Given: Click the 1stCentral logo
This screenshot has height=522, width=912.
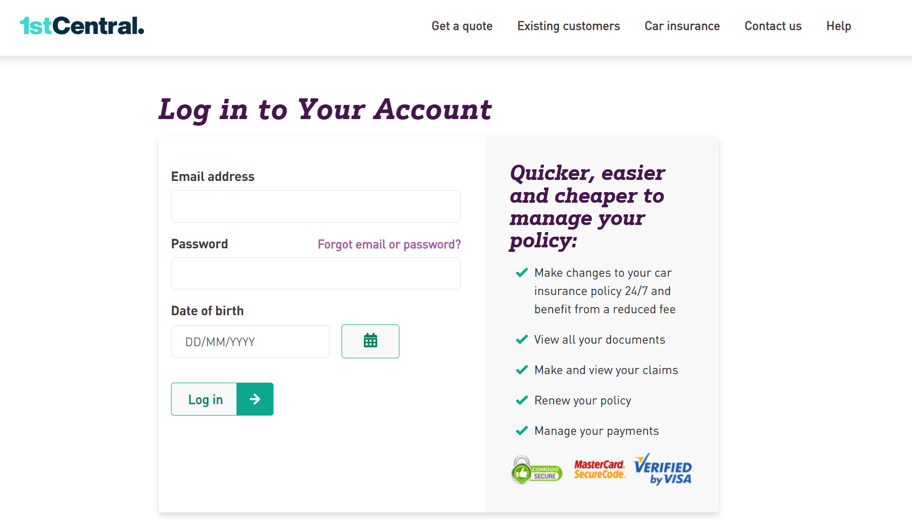Looking at the screenshot, I should (x=82, y=26).
